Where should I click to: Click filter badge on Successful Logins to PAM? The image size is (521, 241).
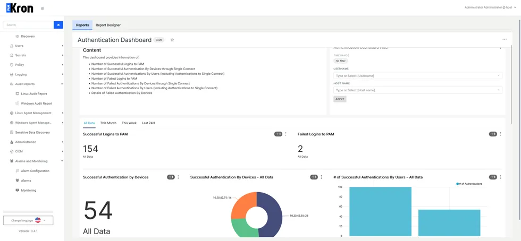[278, 134]
